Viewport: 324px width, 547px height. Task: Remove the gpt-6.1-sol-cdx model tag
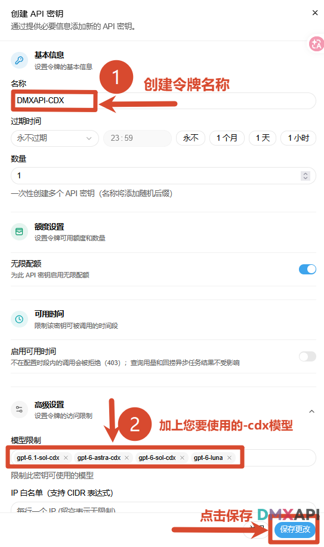click(66, 458)
